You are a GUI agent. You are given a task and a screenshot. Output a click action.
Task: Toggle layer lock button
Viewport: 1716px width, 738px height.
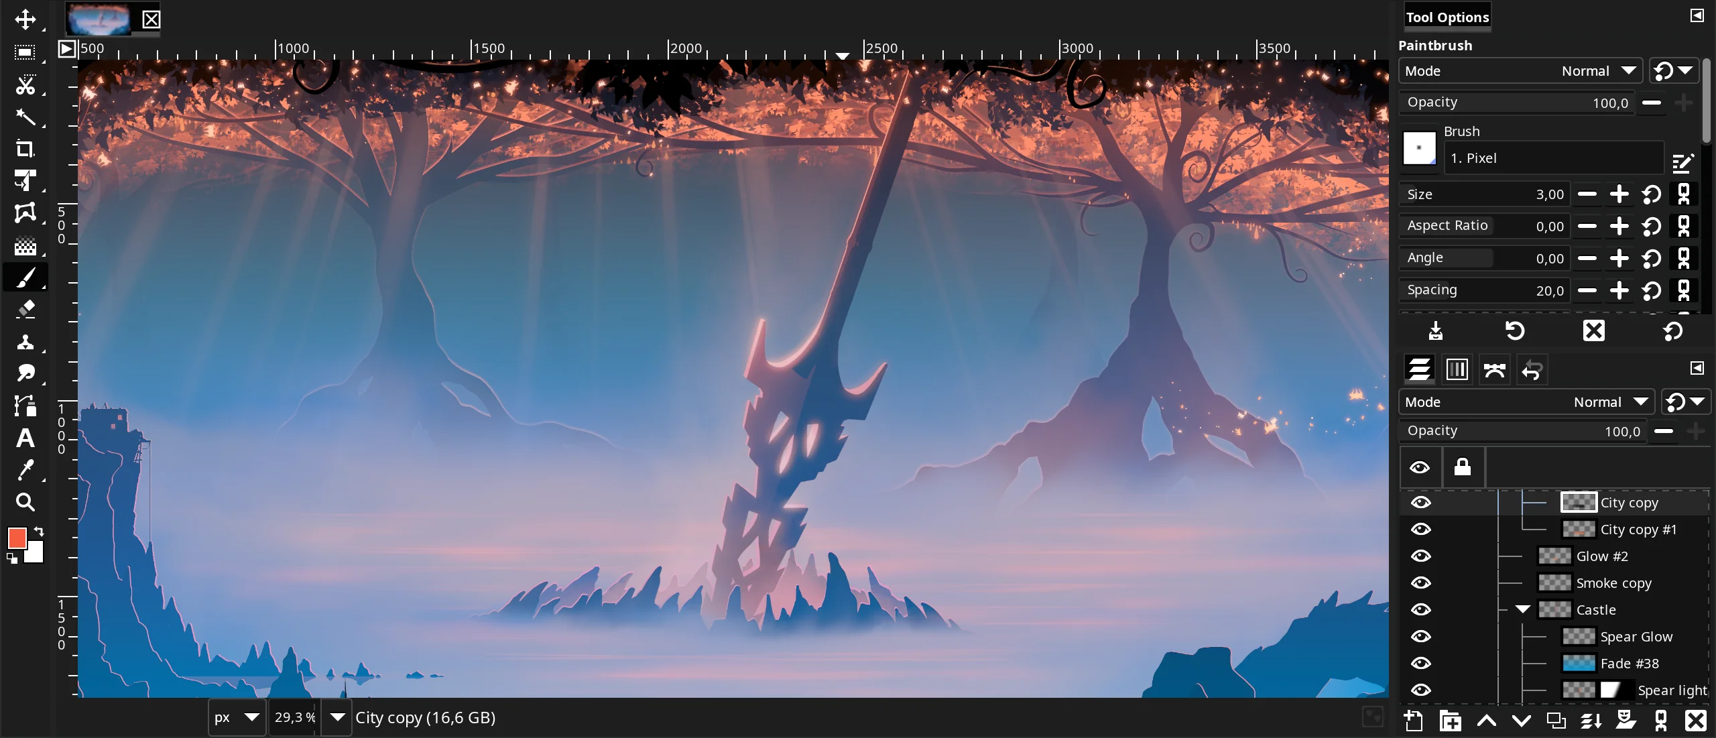coord(1463,467)
